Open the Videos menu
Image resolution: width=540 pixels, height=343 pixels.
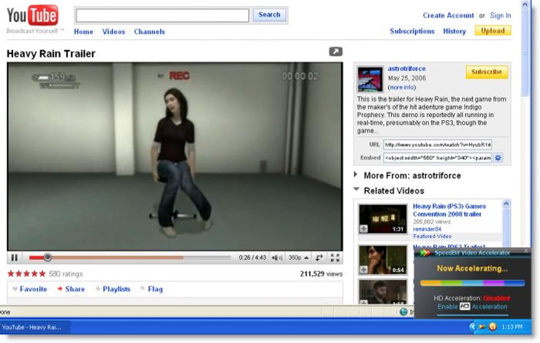click(114, 32)
